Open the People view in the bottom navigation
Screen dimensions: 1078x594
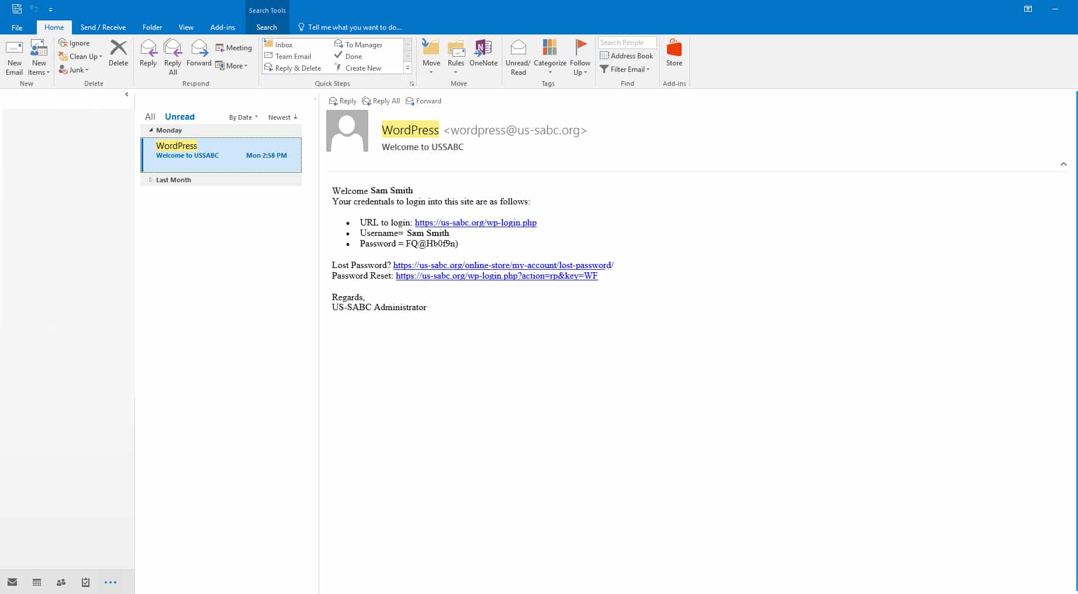(x=61, y=582)
